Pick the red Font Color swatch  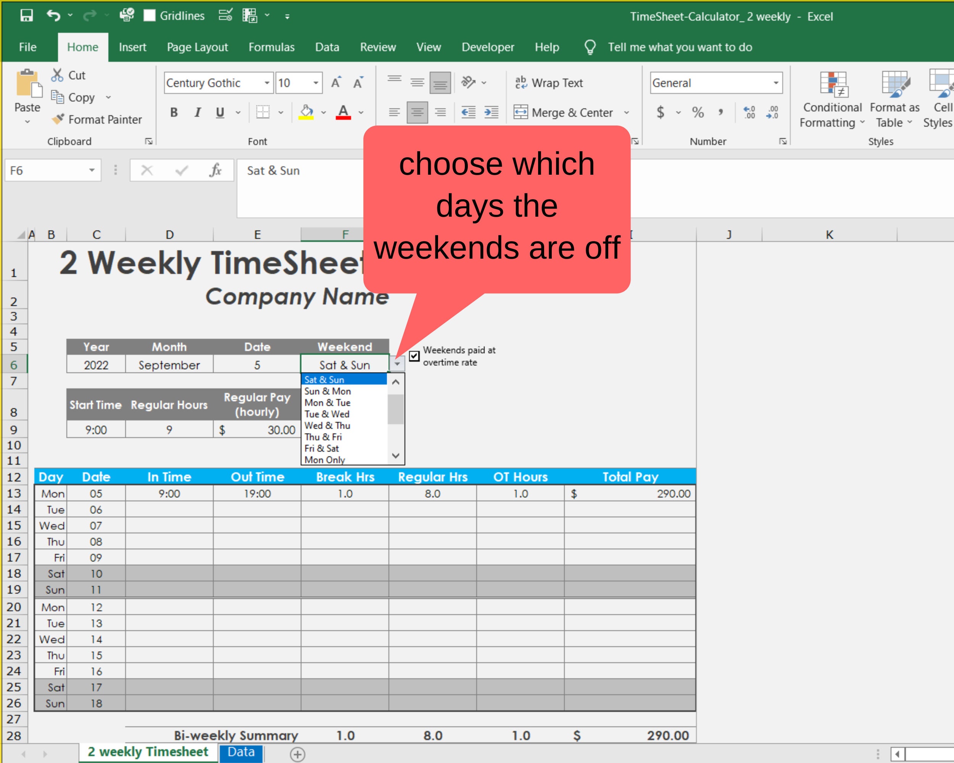343,118
